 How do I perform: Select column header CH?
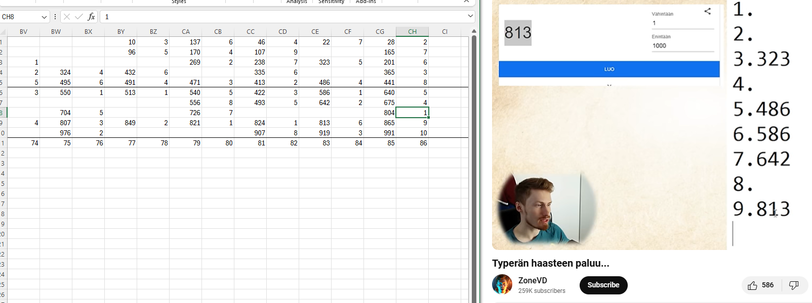pyautogui.click(x=412, y=31)
